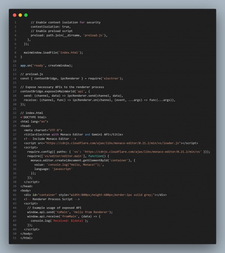Click the console.log Received ${data} line

[x=60, y=221]
